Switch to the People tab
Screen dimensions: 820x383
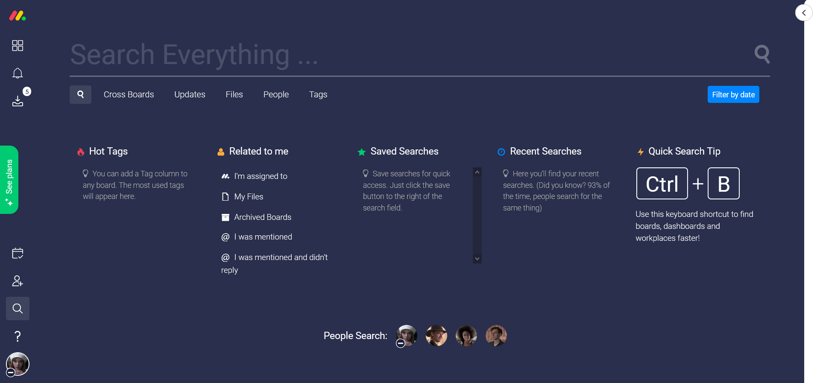276,94
